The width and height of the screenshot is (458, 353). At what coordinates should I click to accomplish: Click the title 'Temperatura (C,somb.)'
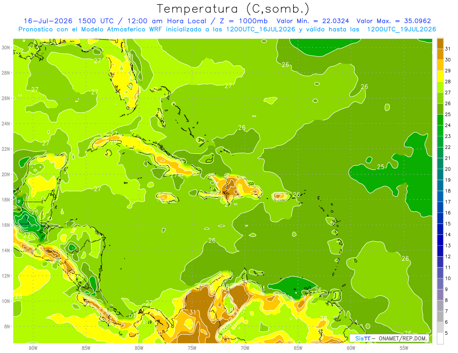click(x=233, y=8)
